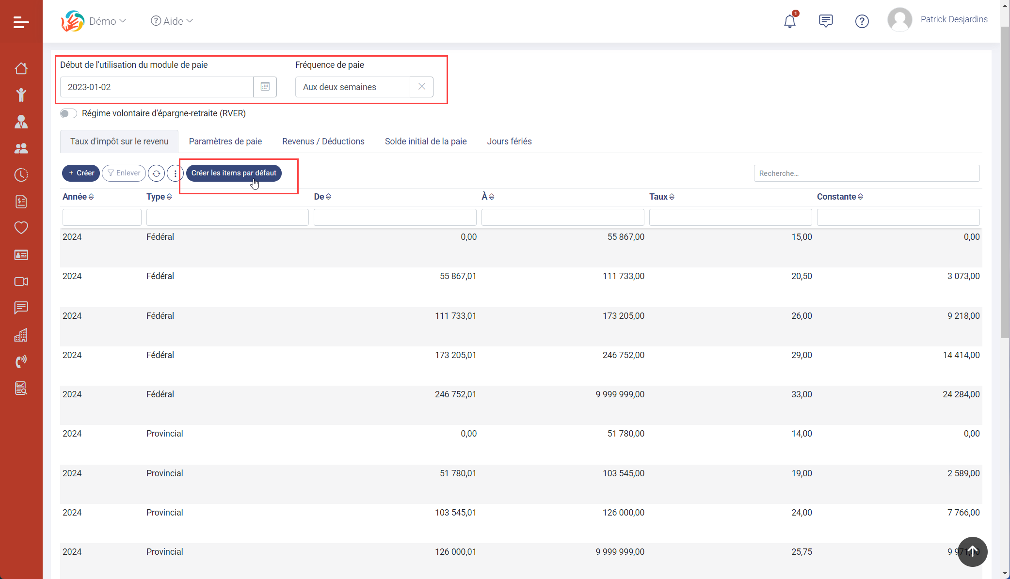Click the Recherche search field
The height and width of the screenshot is (579, 1010).
[866, 173]
